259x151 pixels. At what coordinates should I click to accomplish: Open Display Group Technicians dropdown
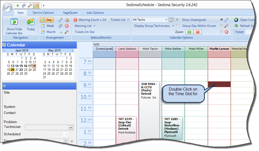(173, 26)
